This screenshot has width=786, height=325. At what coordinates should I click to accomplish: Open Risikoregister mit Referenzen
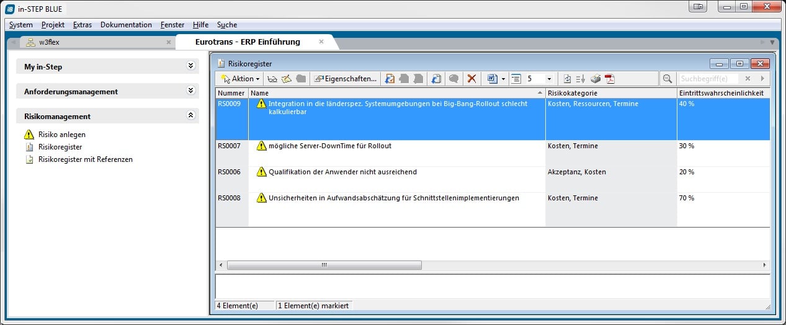pos(85,159)
